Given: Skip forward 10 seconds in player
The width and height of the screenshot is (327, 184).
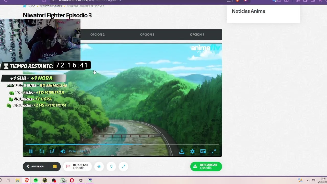Looking at the screenshot, I should click(52, 151).
